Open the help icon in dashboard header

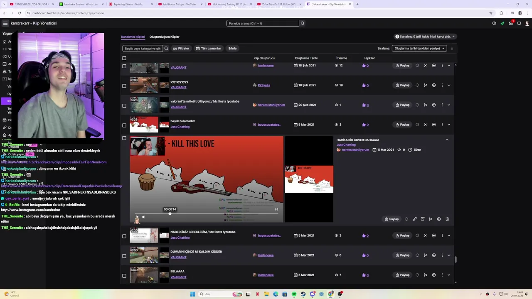click(494, 23)
